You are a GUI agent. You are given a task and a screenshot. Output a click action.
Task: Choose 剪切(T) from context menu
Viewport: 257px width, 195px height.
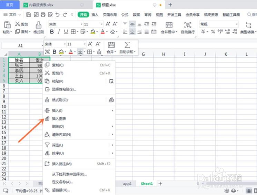(x=79, y=73)
